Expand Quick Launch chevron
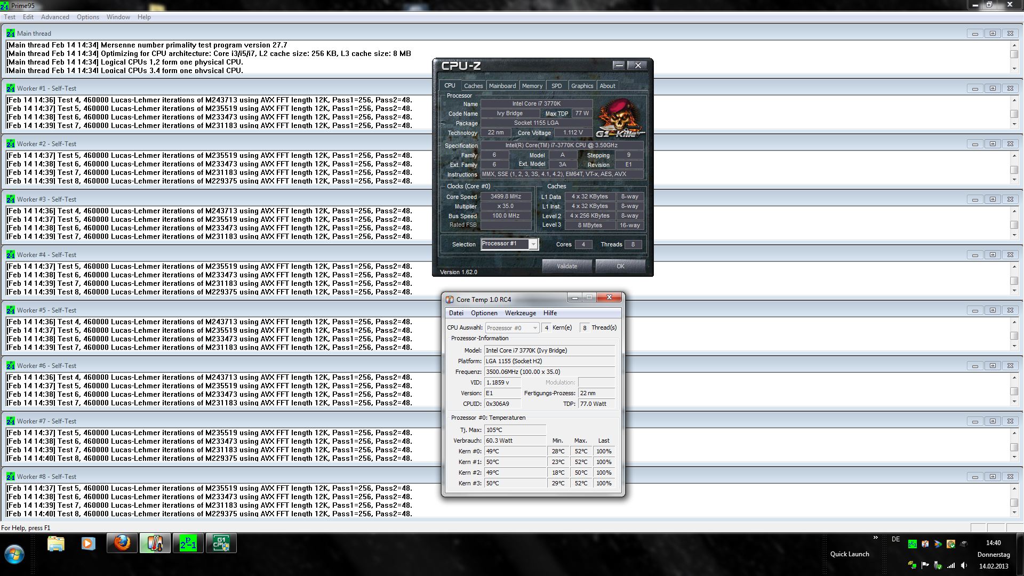 point(875,538)
